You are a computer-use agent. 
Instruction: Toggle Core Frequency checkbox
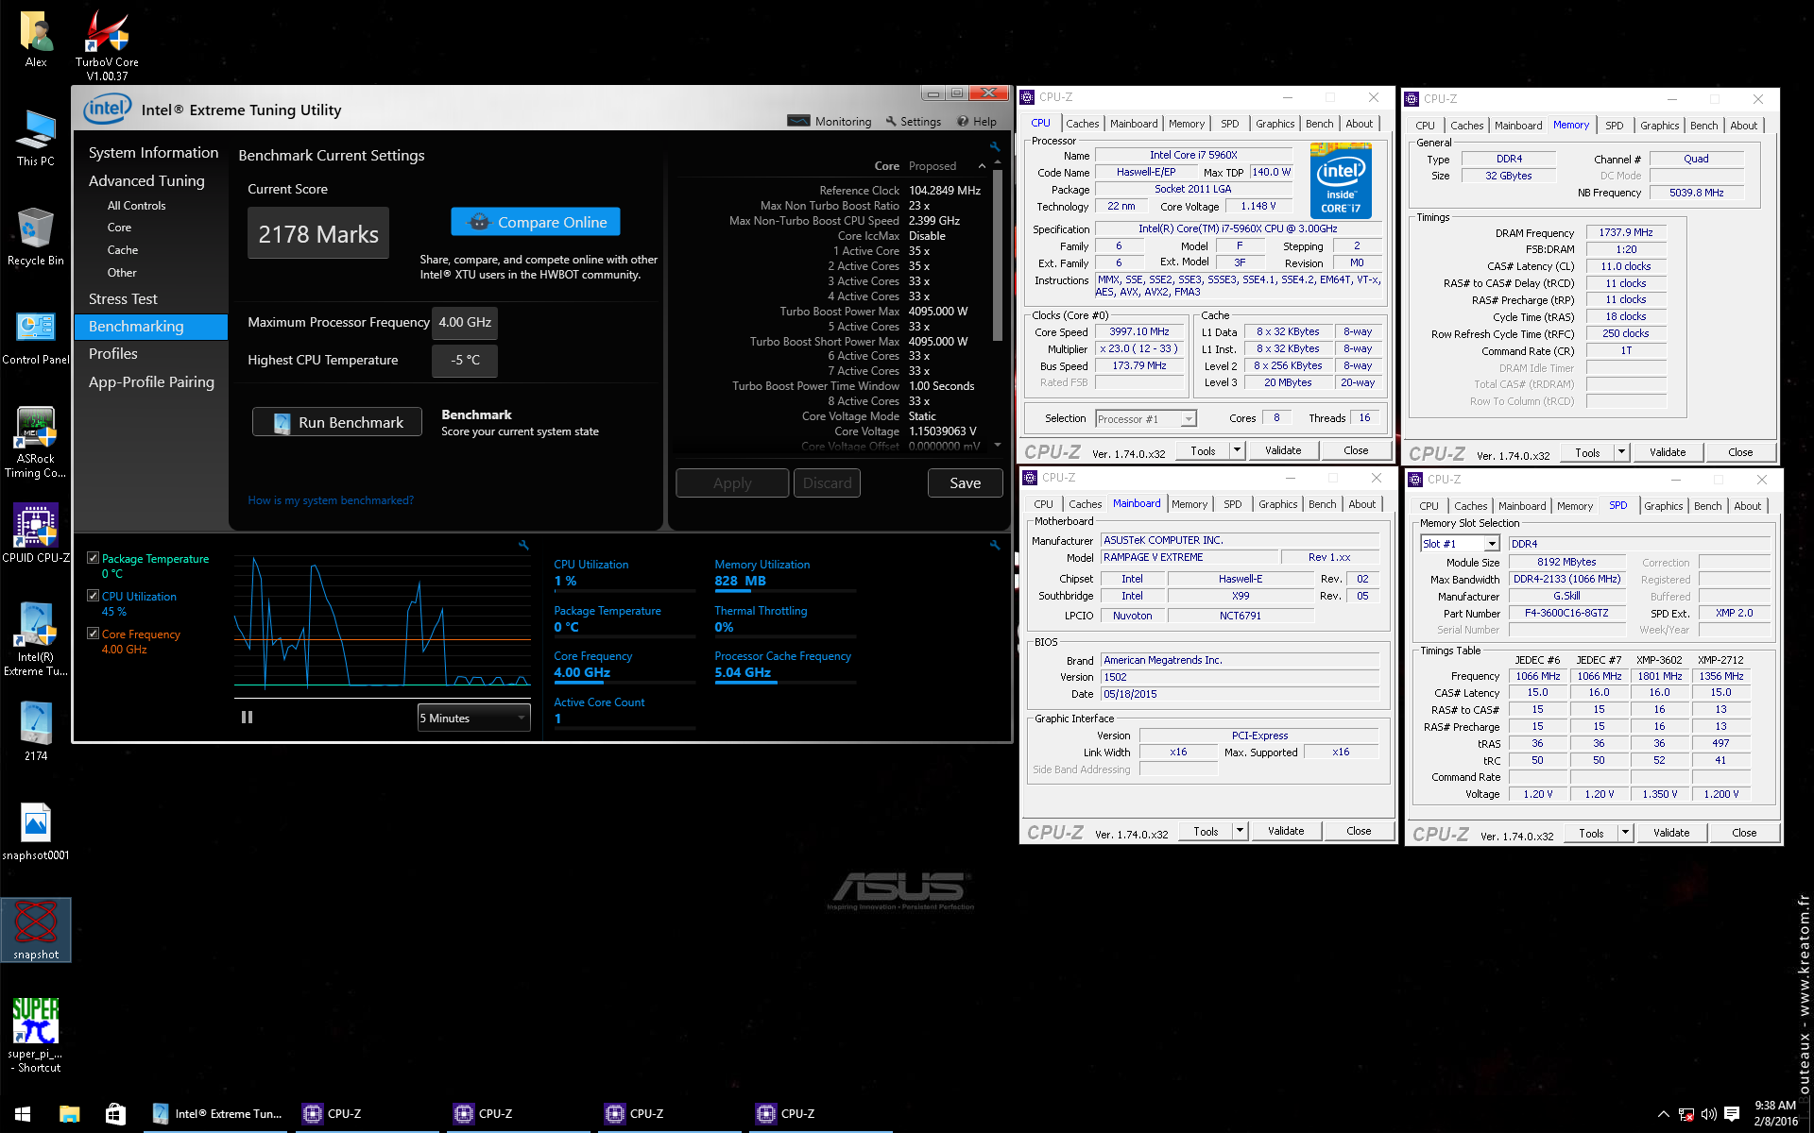click(93, 634)
